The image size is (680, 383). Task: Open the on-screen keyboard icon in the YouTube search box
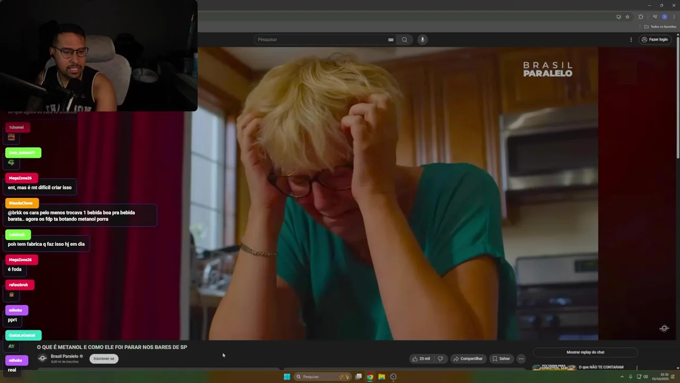390,39
